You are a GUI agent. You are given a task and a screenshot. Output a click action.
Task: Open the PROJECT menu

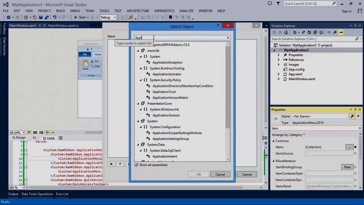(x=44, y=11)
